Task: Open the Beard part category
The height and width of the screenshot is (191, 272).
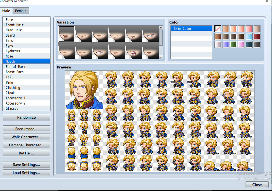Action: pyautogui.click(x=26, y=35)
